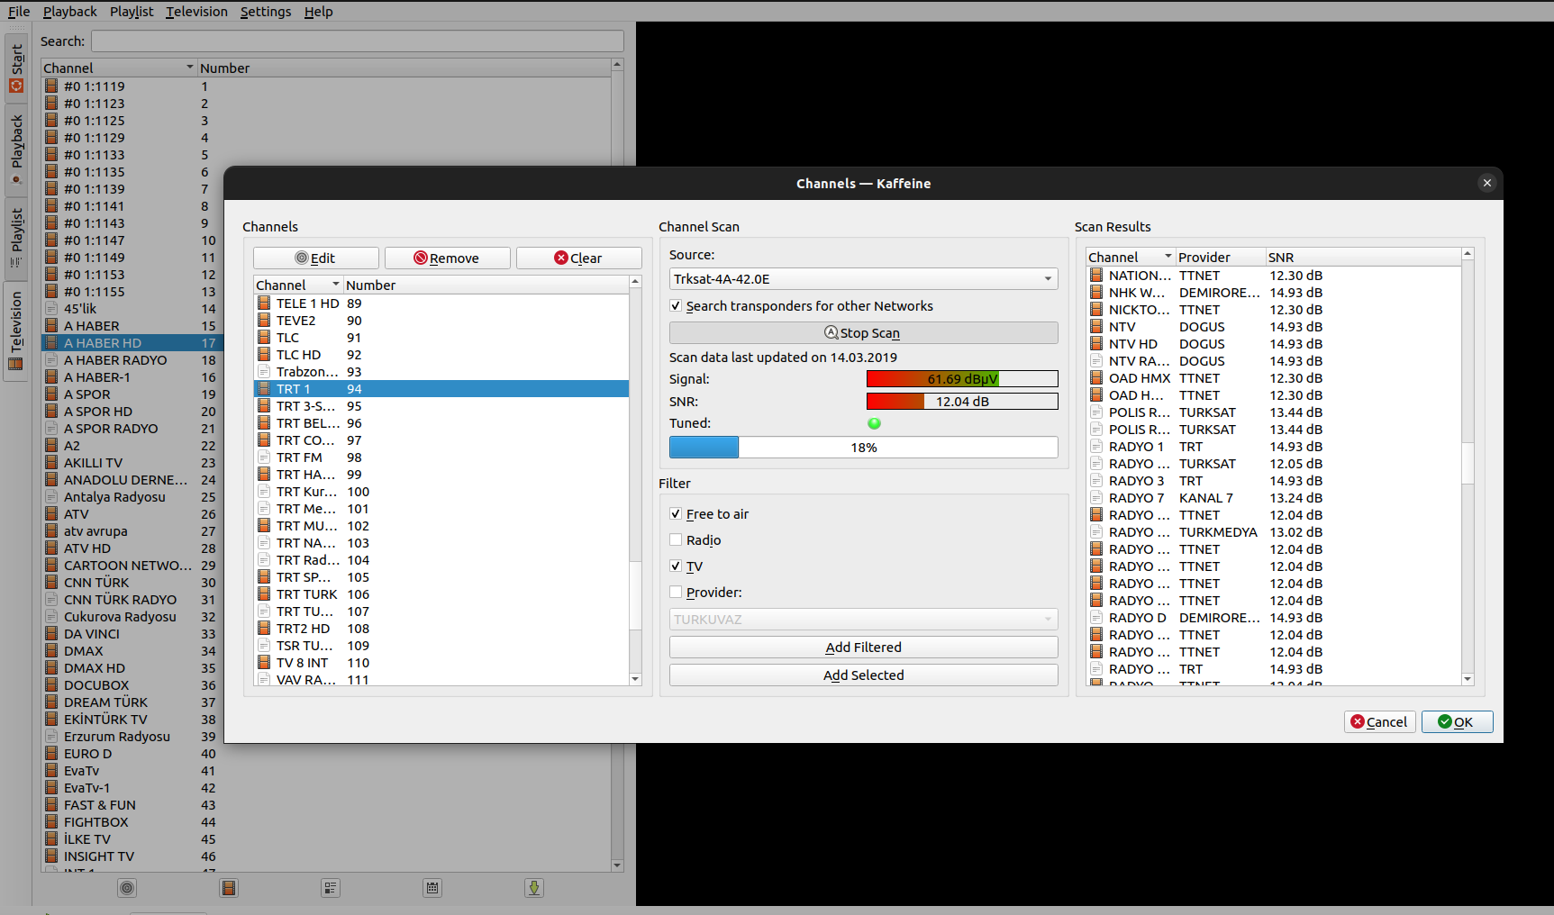Viewport: 1554px width, 915px height.
Task: Open the Program Guide icon in bottom toolbar
Action: tap(331, 888)
